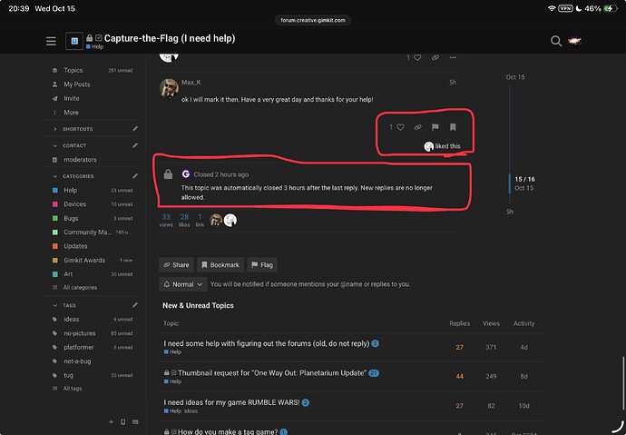Click the add plus icon at sidebar bottom

(x=111, y=421)
